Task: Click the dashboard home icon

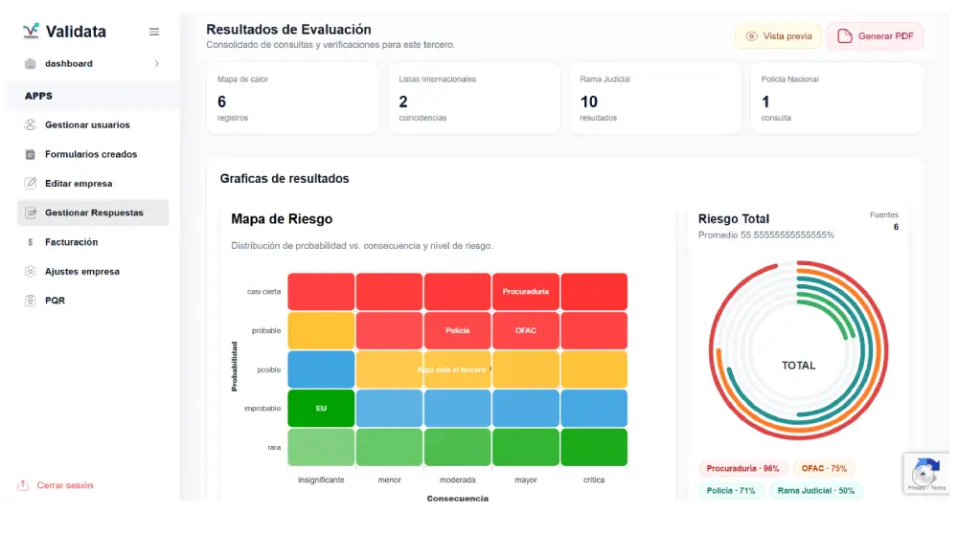Action: (30, 63)
